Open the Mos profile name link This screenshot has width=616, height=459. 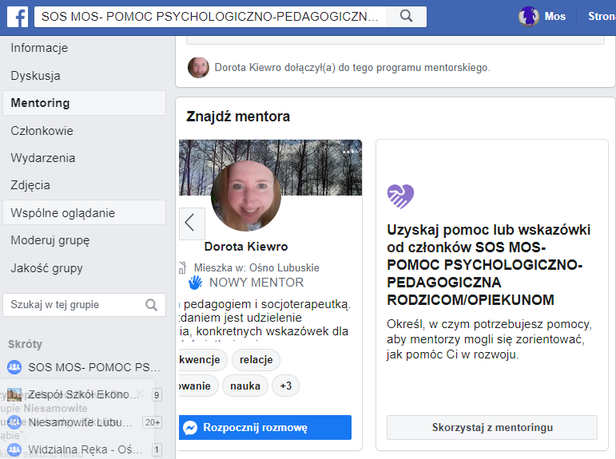click(x=554, y=17)
